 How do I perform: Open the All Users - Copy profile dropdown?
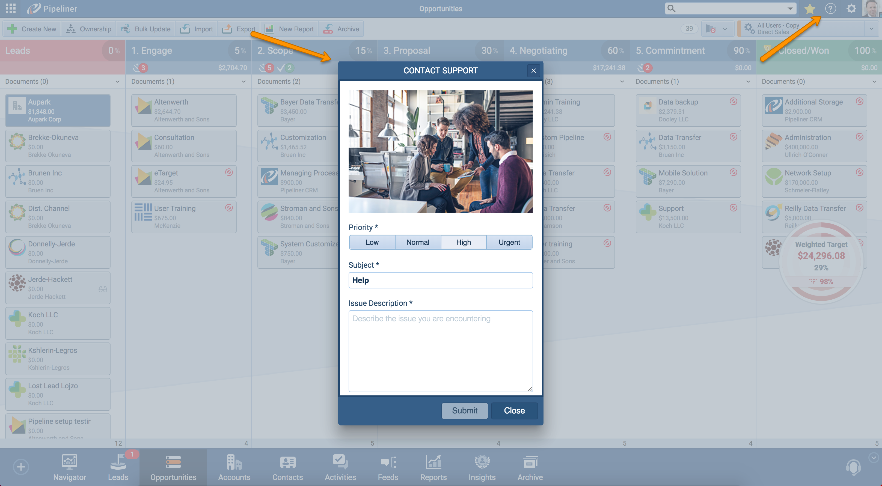pyautogui.click(x=871, y=29)
